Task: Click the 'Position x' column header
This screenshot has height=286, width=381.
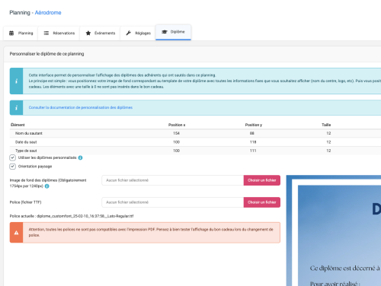Action: pos(177,125)
